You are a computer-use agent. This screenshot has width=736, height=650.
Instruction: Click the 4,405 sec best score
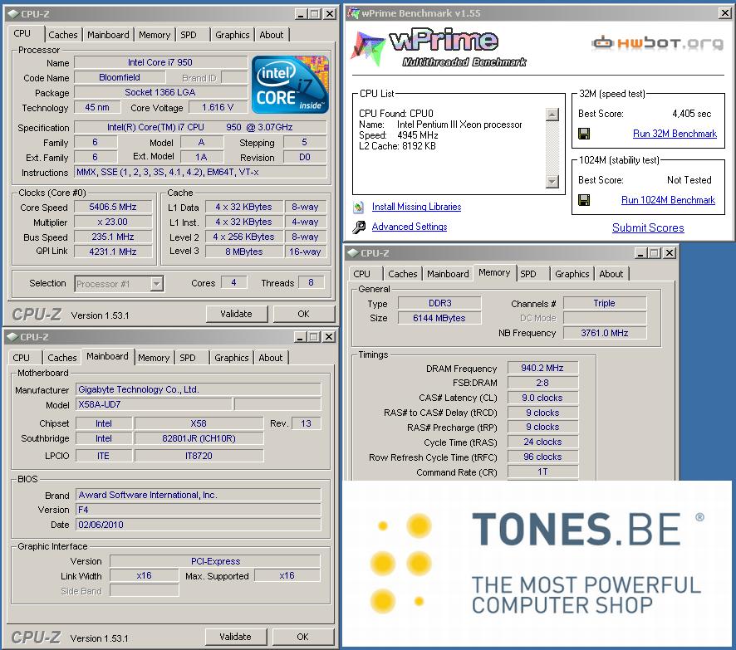point(691,114)
